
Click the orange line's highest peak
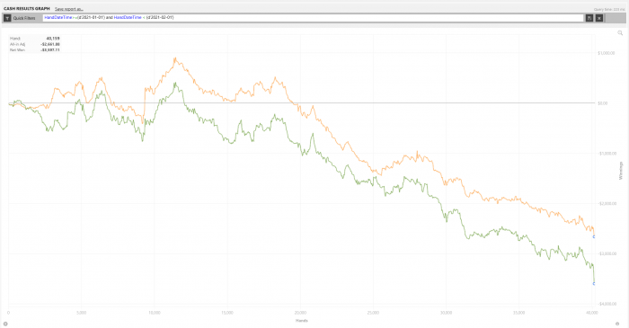pyautogui.click(x=175, y=58)
